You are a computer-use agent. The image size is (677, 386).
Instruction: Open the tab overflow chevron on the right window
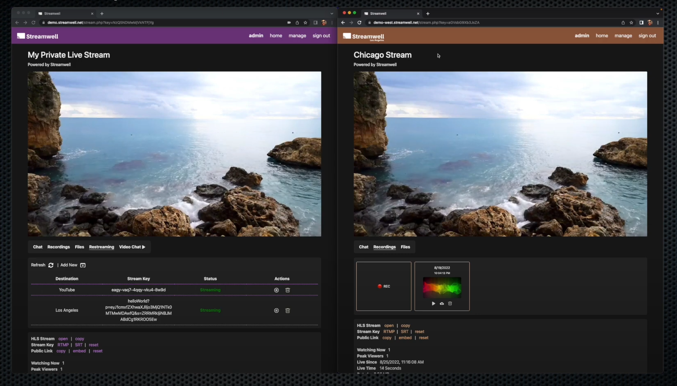(x=657, y=13)
